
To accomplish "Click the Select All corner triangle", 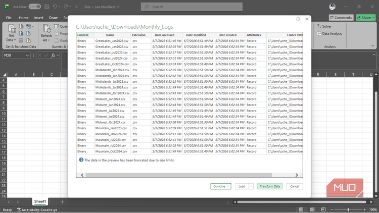I will [x=5, y=75].
